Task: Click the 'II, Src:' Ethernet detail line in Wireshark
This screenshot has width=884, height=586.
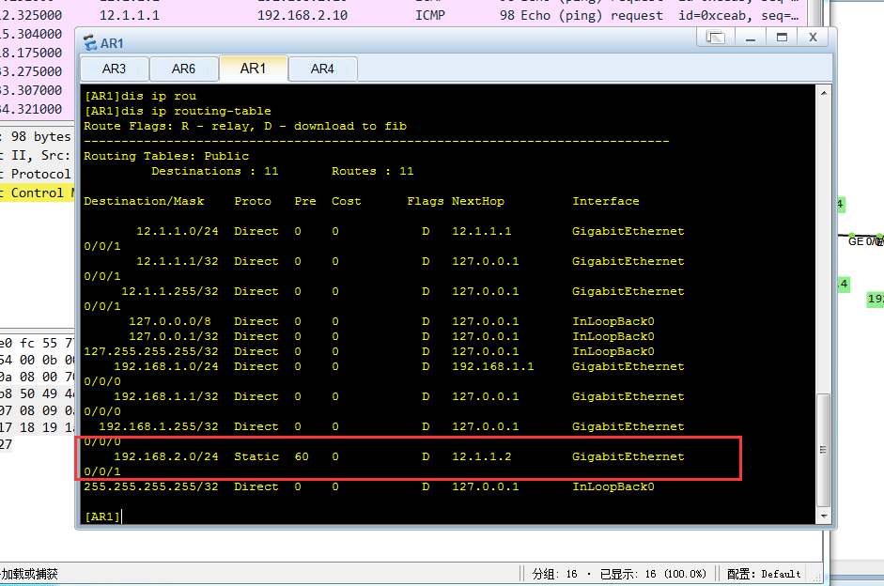Action: [38, 155]
